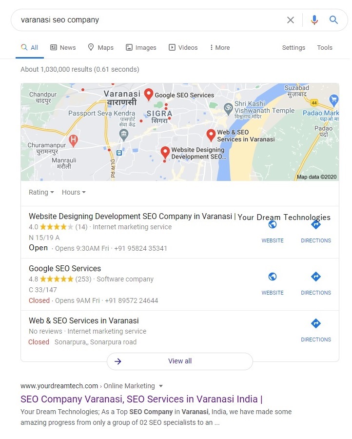Start voice search with microphone icon
Viewport: 352px width, 439px height.
point(314,20)
